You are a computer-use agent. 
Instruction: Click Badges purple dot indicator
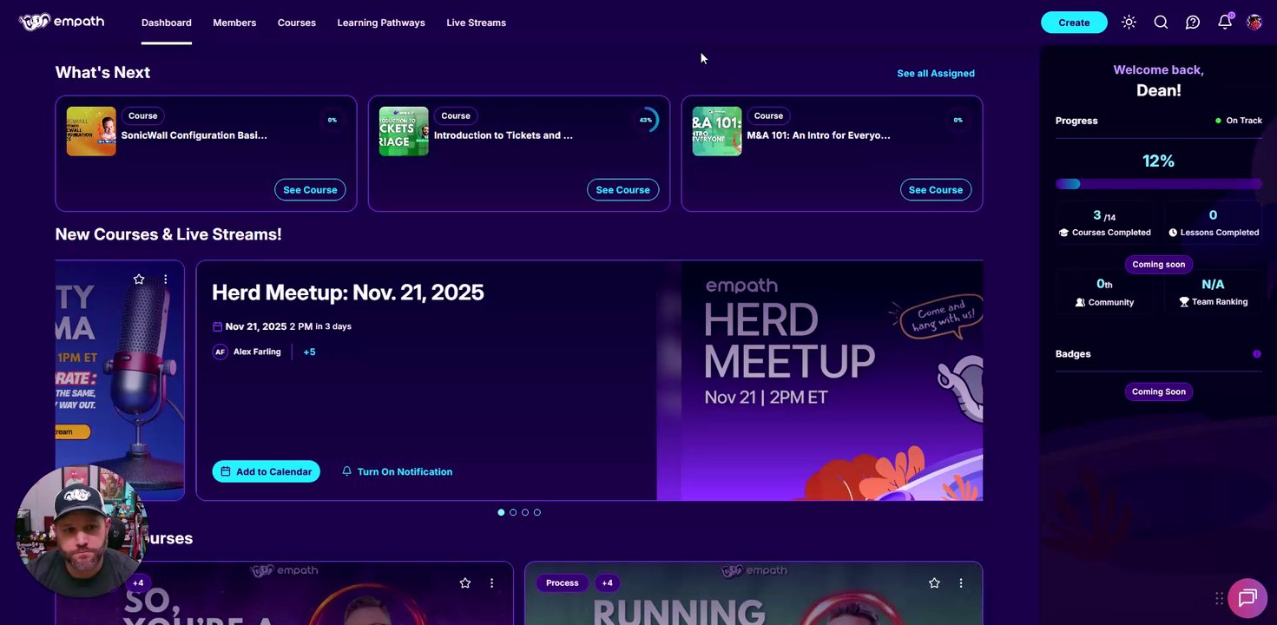(1257, 354)
